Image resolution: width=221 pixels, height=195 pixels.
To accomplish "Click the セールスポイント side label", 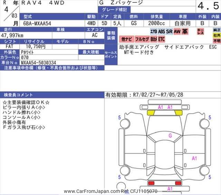I will click(111, 54).
